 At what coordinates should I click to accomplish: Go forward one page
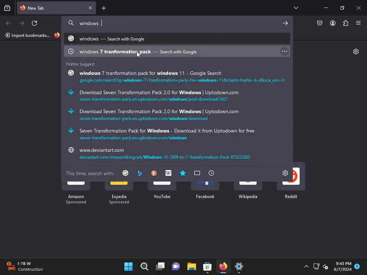[22, 23]
